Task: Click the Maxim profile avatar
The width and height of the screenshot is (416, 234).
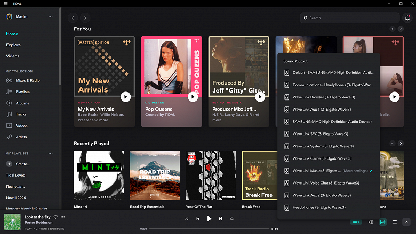Action: pyautogui.click(x=9, y=16)
